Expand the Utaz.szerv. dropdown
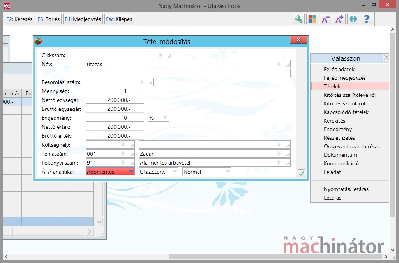 (x=158, y=172)
